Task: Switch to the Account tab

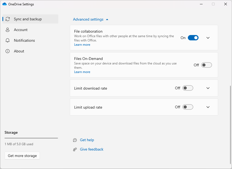Action: pos(30,30)
